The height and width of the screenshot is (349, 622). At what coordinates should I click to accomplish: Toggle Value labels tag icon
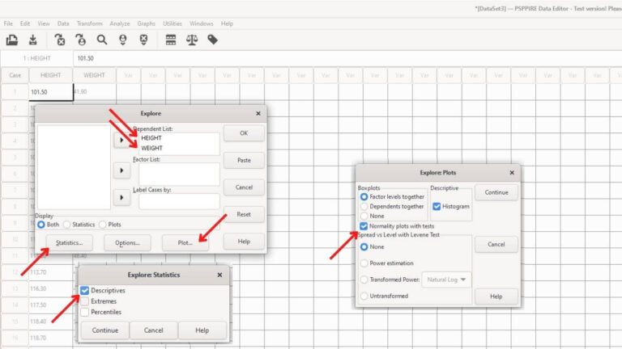tap(213, 40)
